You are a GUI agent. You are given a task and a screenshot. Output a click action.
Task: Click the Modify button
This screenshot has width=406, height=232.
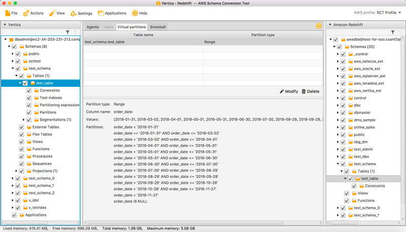pos(289,91)
